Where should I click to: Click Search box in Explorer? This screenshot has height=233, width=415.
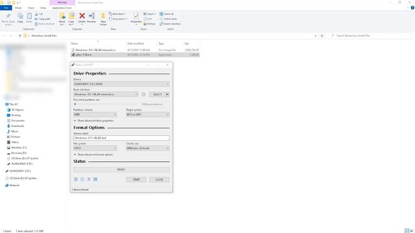[370, 36]
